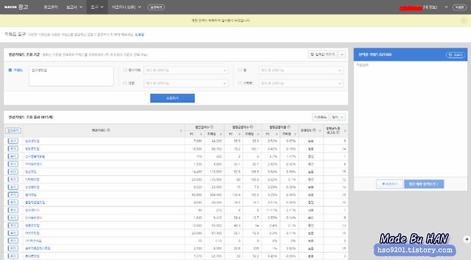
Task: Open help icon beside 월평균클릭수 header
Action: [252, 127]
